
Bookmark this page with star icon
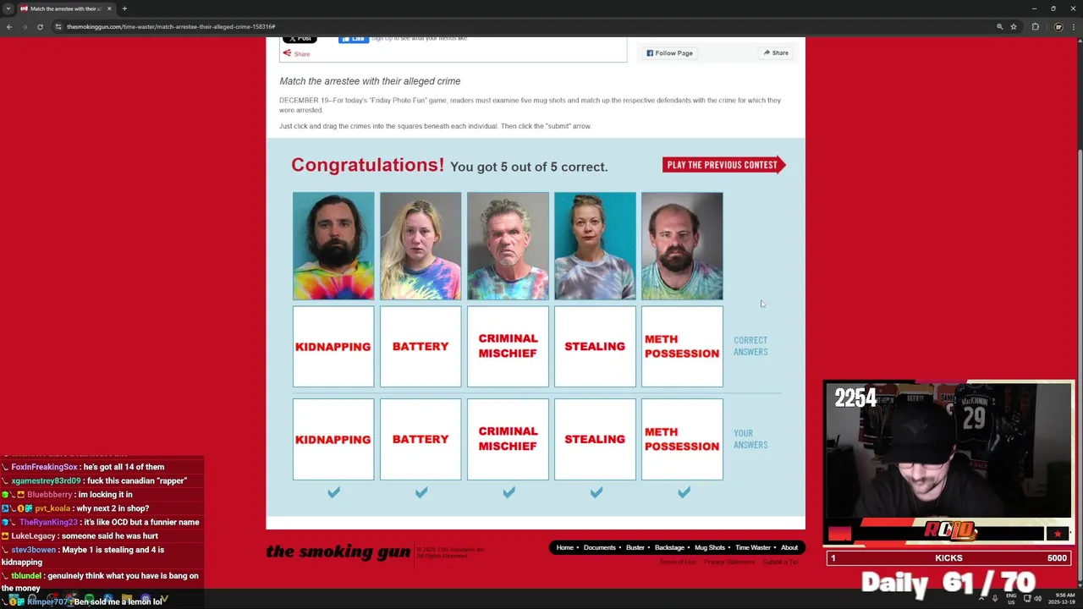(x=1013, y=26)
